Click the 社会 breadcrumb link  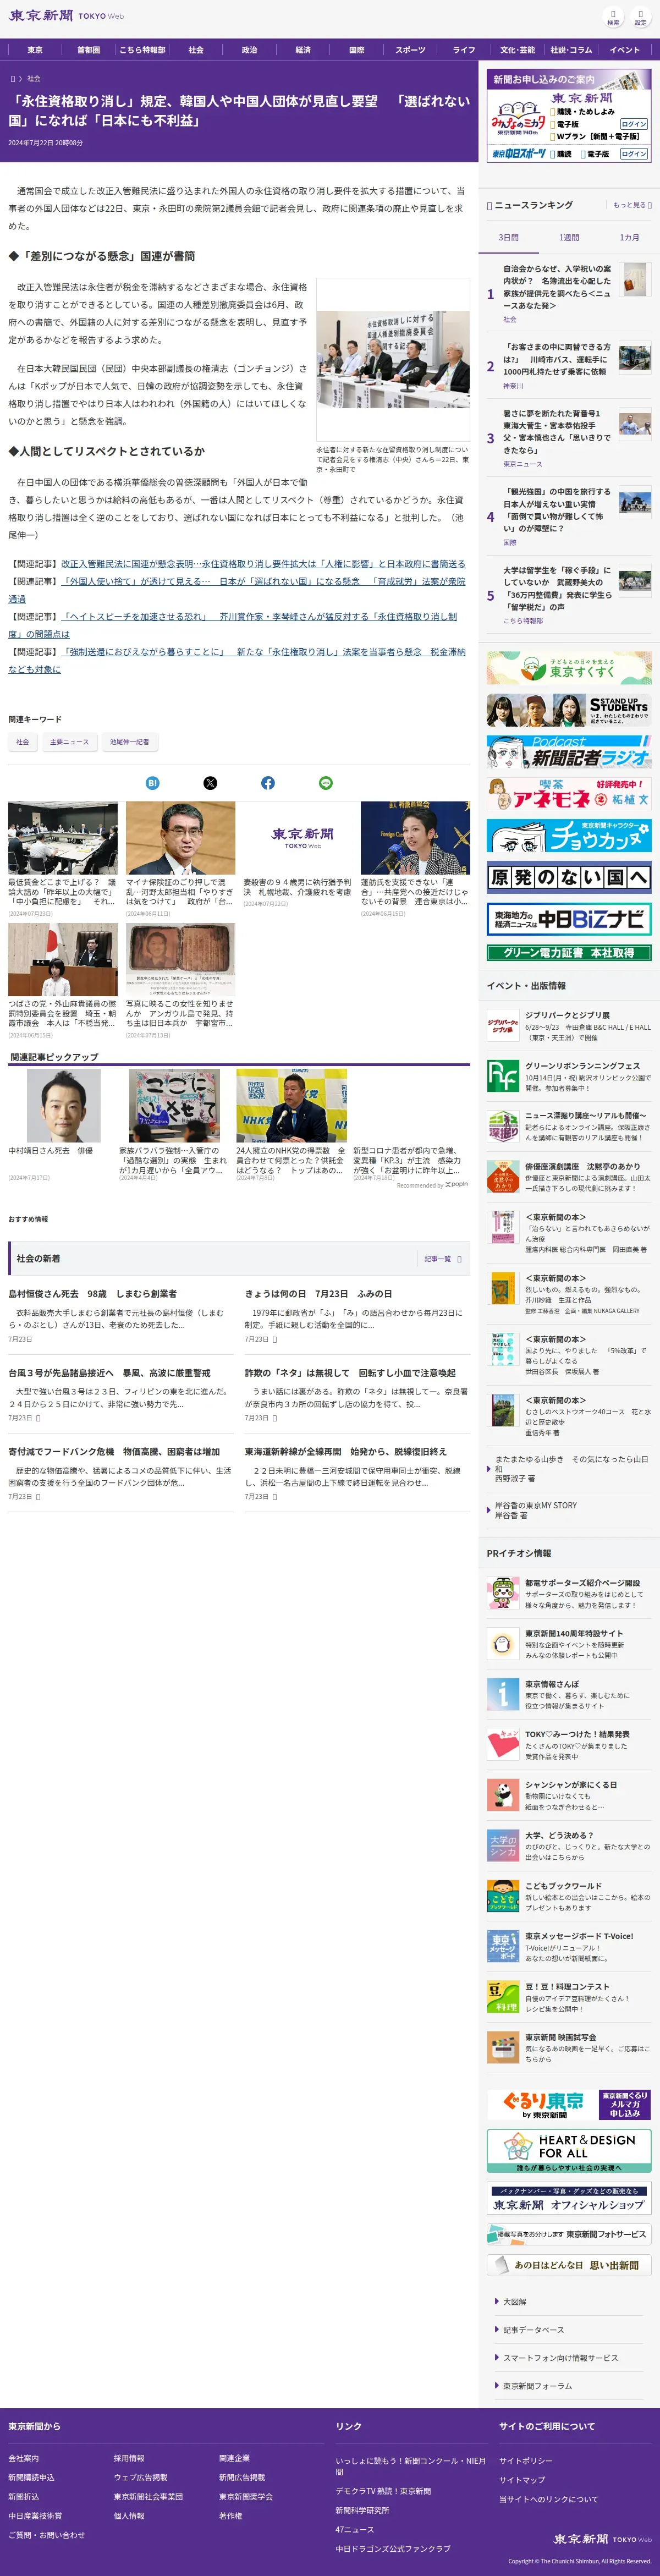point(34,78)
